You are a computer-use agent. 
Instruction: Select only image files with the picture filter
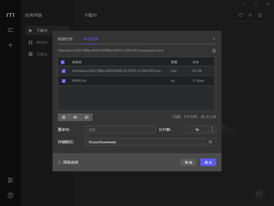point(87,117)
